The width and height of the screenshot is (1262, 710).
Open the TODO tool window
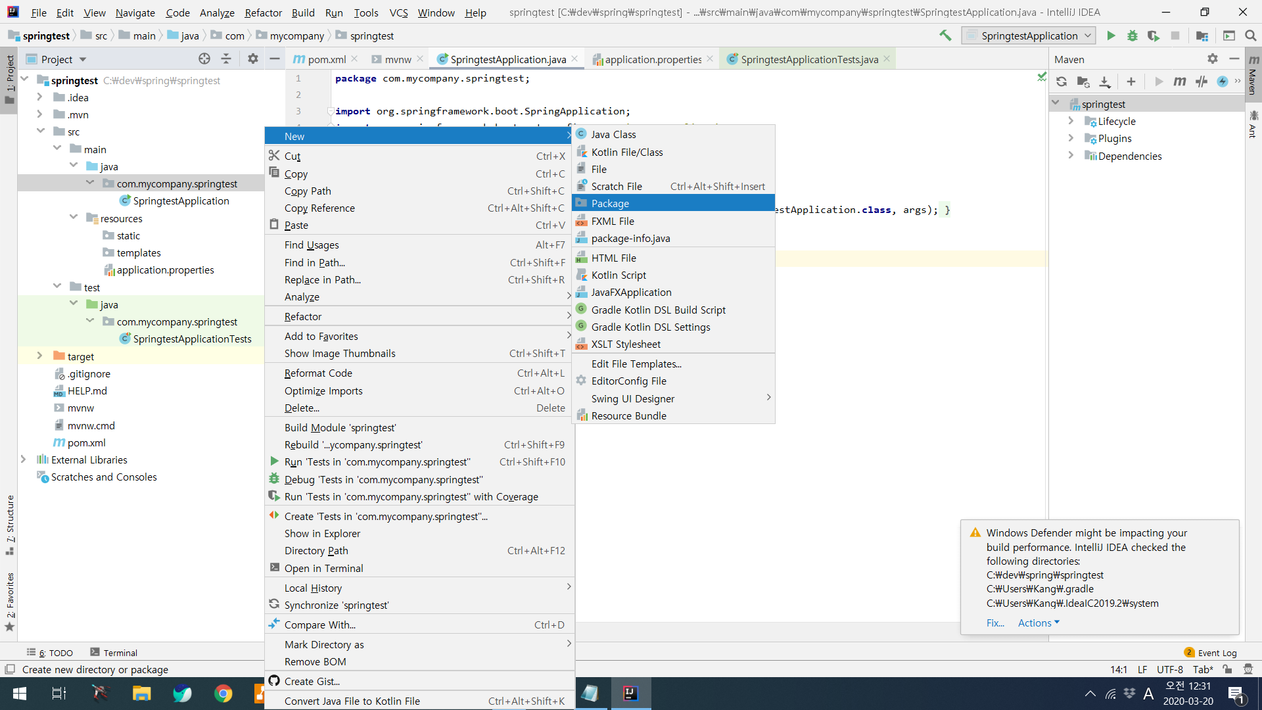(x=50, y=653)
